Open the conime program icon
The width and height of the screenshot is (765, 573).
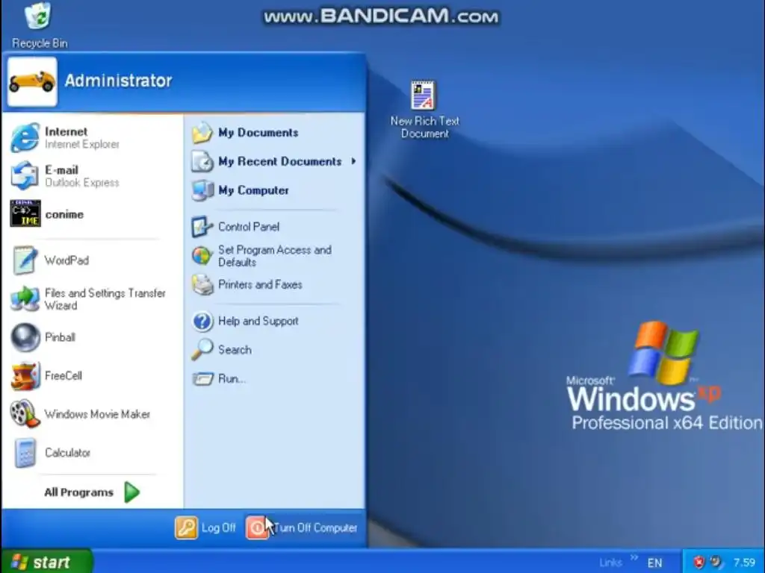pos(25,213)
